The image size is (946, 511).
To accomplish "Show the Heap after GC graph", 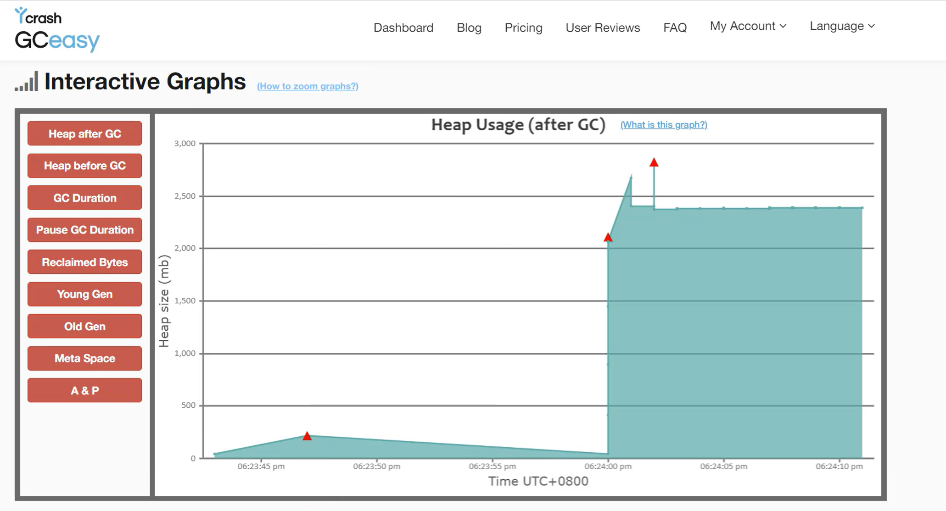I will pyautogui.click(x=85, y=133).
